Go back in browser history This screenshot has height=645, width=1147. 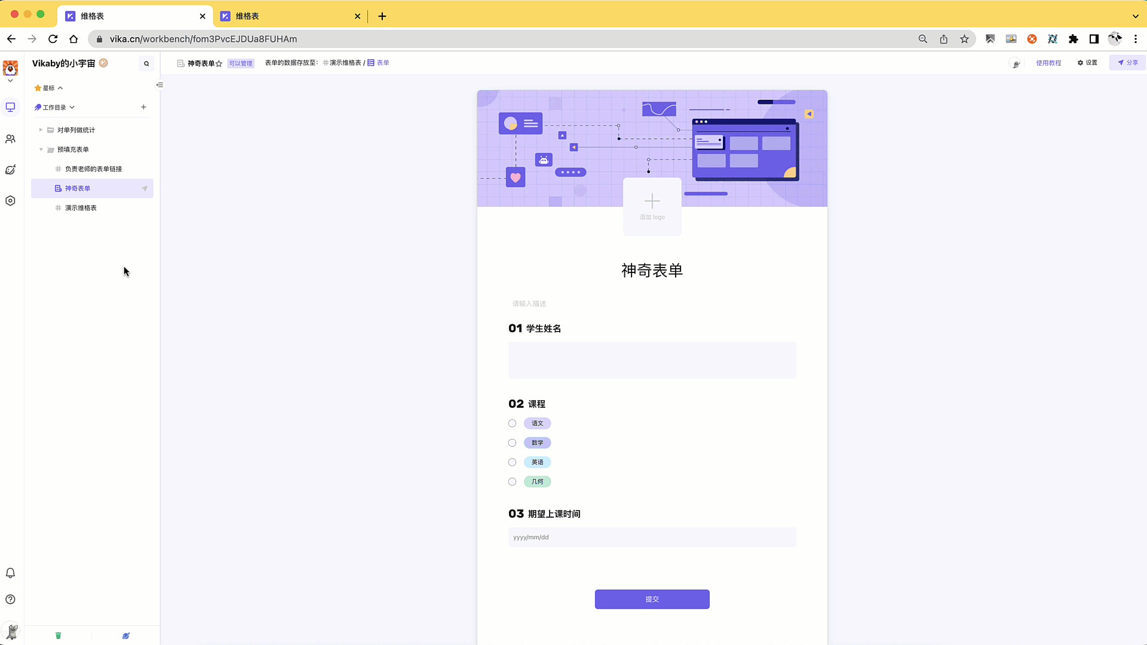pyautogui.click(x=11, y=39)
